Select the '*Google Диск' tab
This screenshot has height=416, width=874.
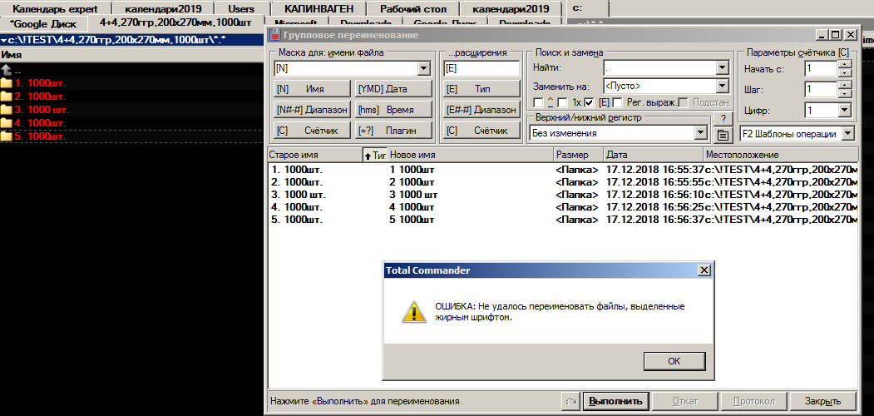pyautogui.click(x=43, y=24)
